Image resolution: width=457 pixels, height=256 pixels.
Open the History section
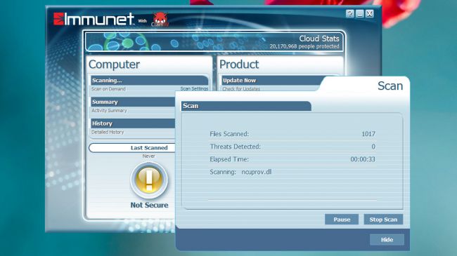[133, 123]
